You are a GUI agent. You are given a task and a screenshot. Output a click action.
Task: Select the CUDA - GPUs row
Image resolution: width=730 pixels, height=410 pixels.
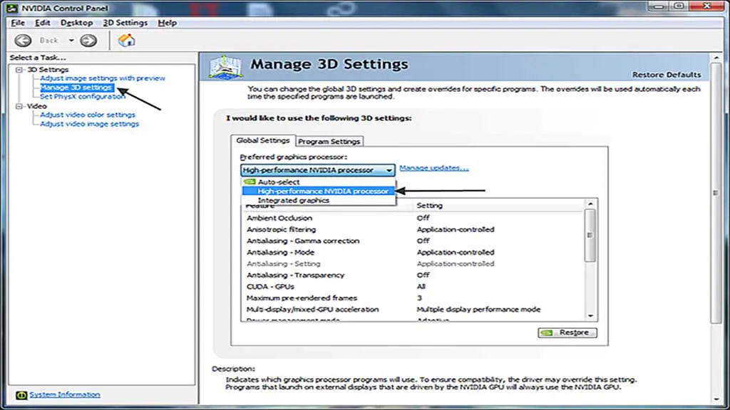pyautogui.click(x=413, y=287)
